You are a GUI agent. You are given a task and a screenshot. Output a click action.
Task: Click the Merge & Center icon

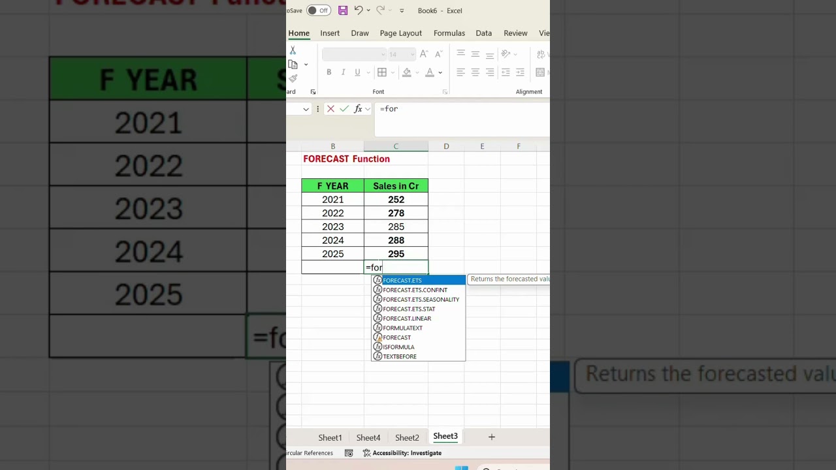(x=541, y=72)
